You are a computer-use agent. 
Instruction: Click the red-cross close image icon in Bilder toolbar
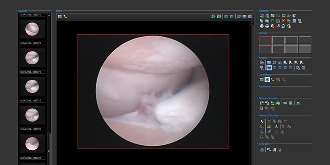[x=250, y=16]
